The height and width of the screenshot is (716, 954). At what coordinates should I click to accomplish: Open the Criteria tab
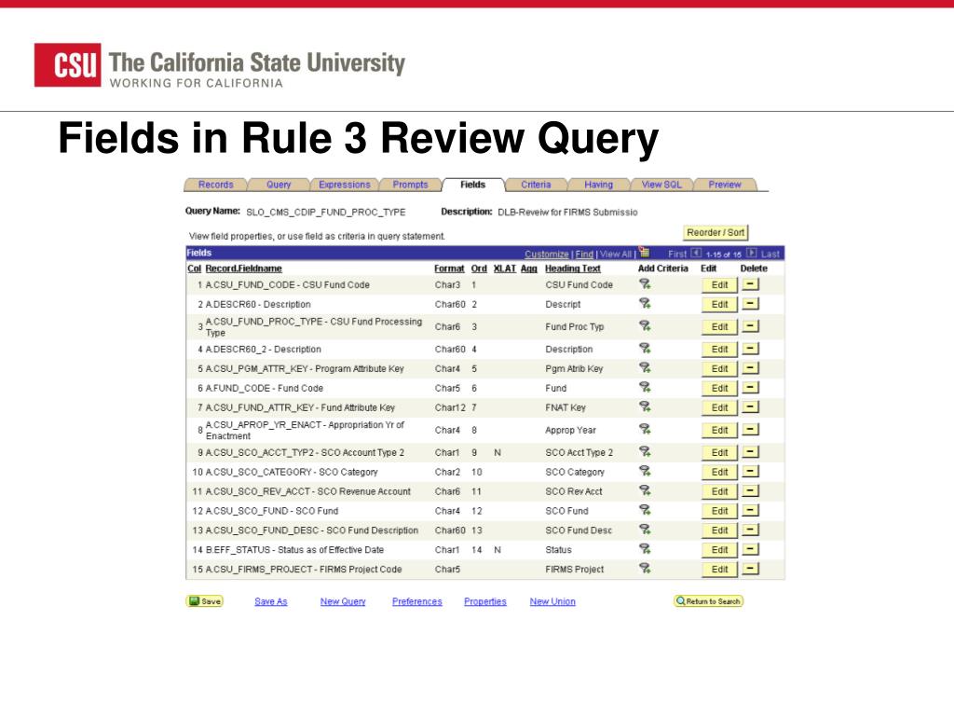[x=536, y=185]
